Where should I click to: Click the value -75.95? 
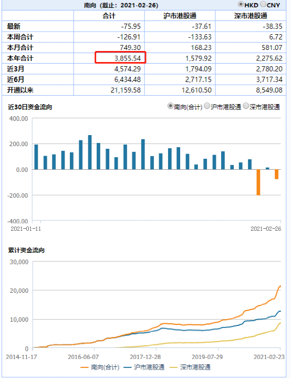coord(131,26)
